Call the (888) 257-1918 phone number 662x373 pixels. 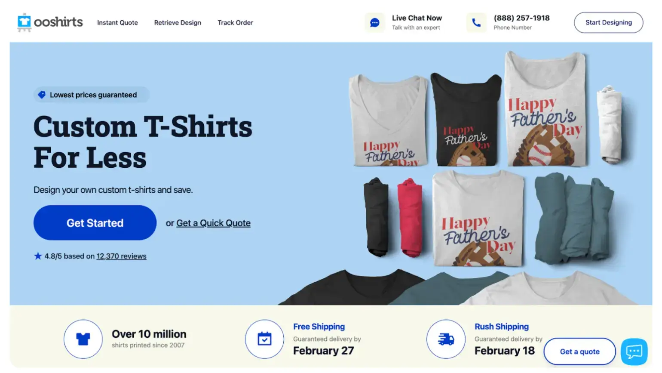pos(521,18)
